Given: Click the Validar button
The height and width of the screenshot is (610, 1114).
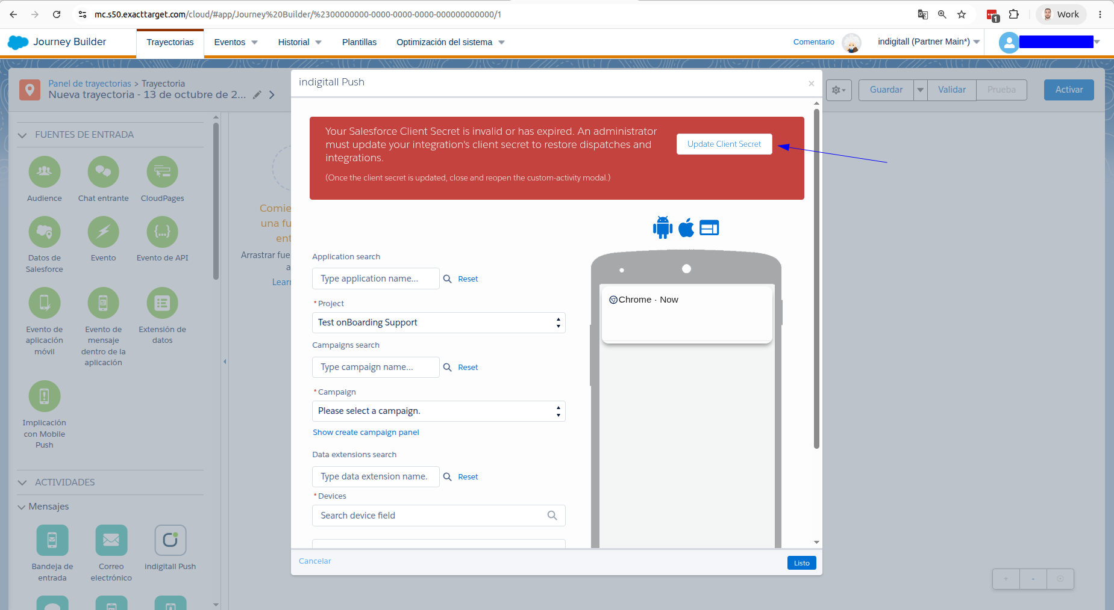Looking at the screenshot, I should click(x=952, y=90).
